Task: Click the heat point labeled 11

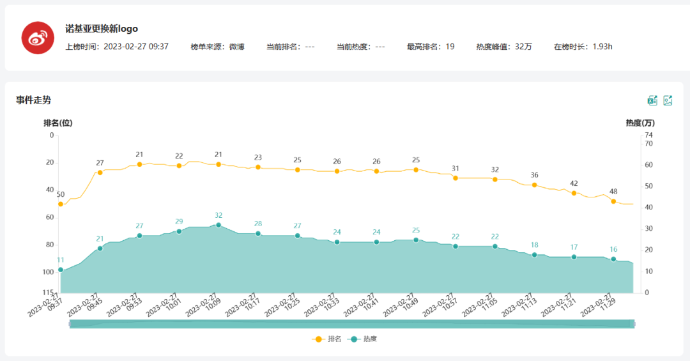Action: (x=61, y=270)
